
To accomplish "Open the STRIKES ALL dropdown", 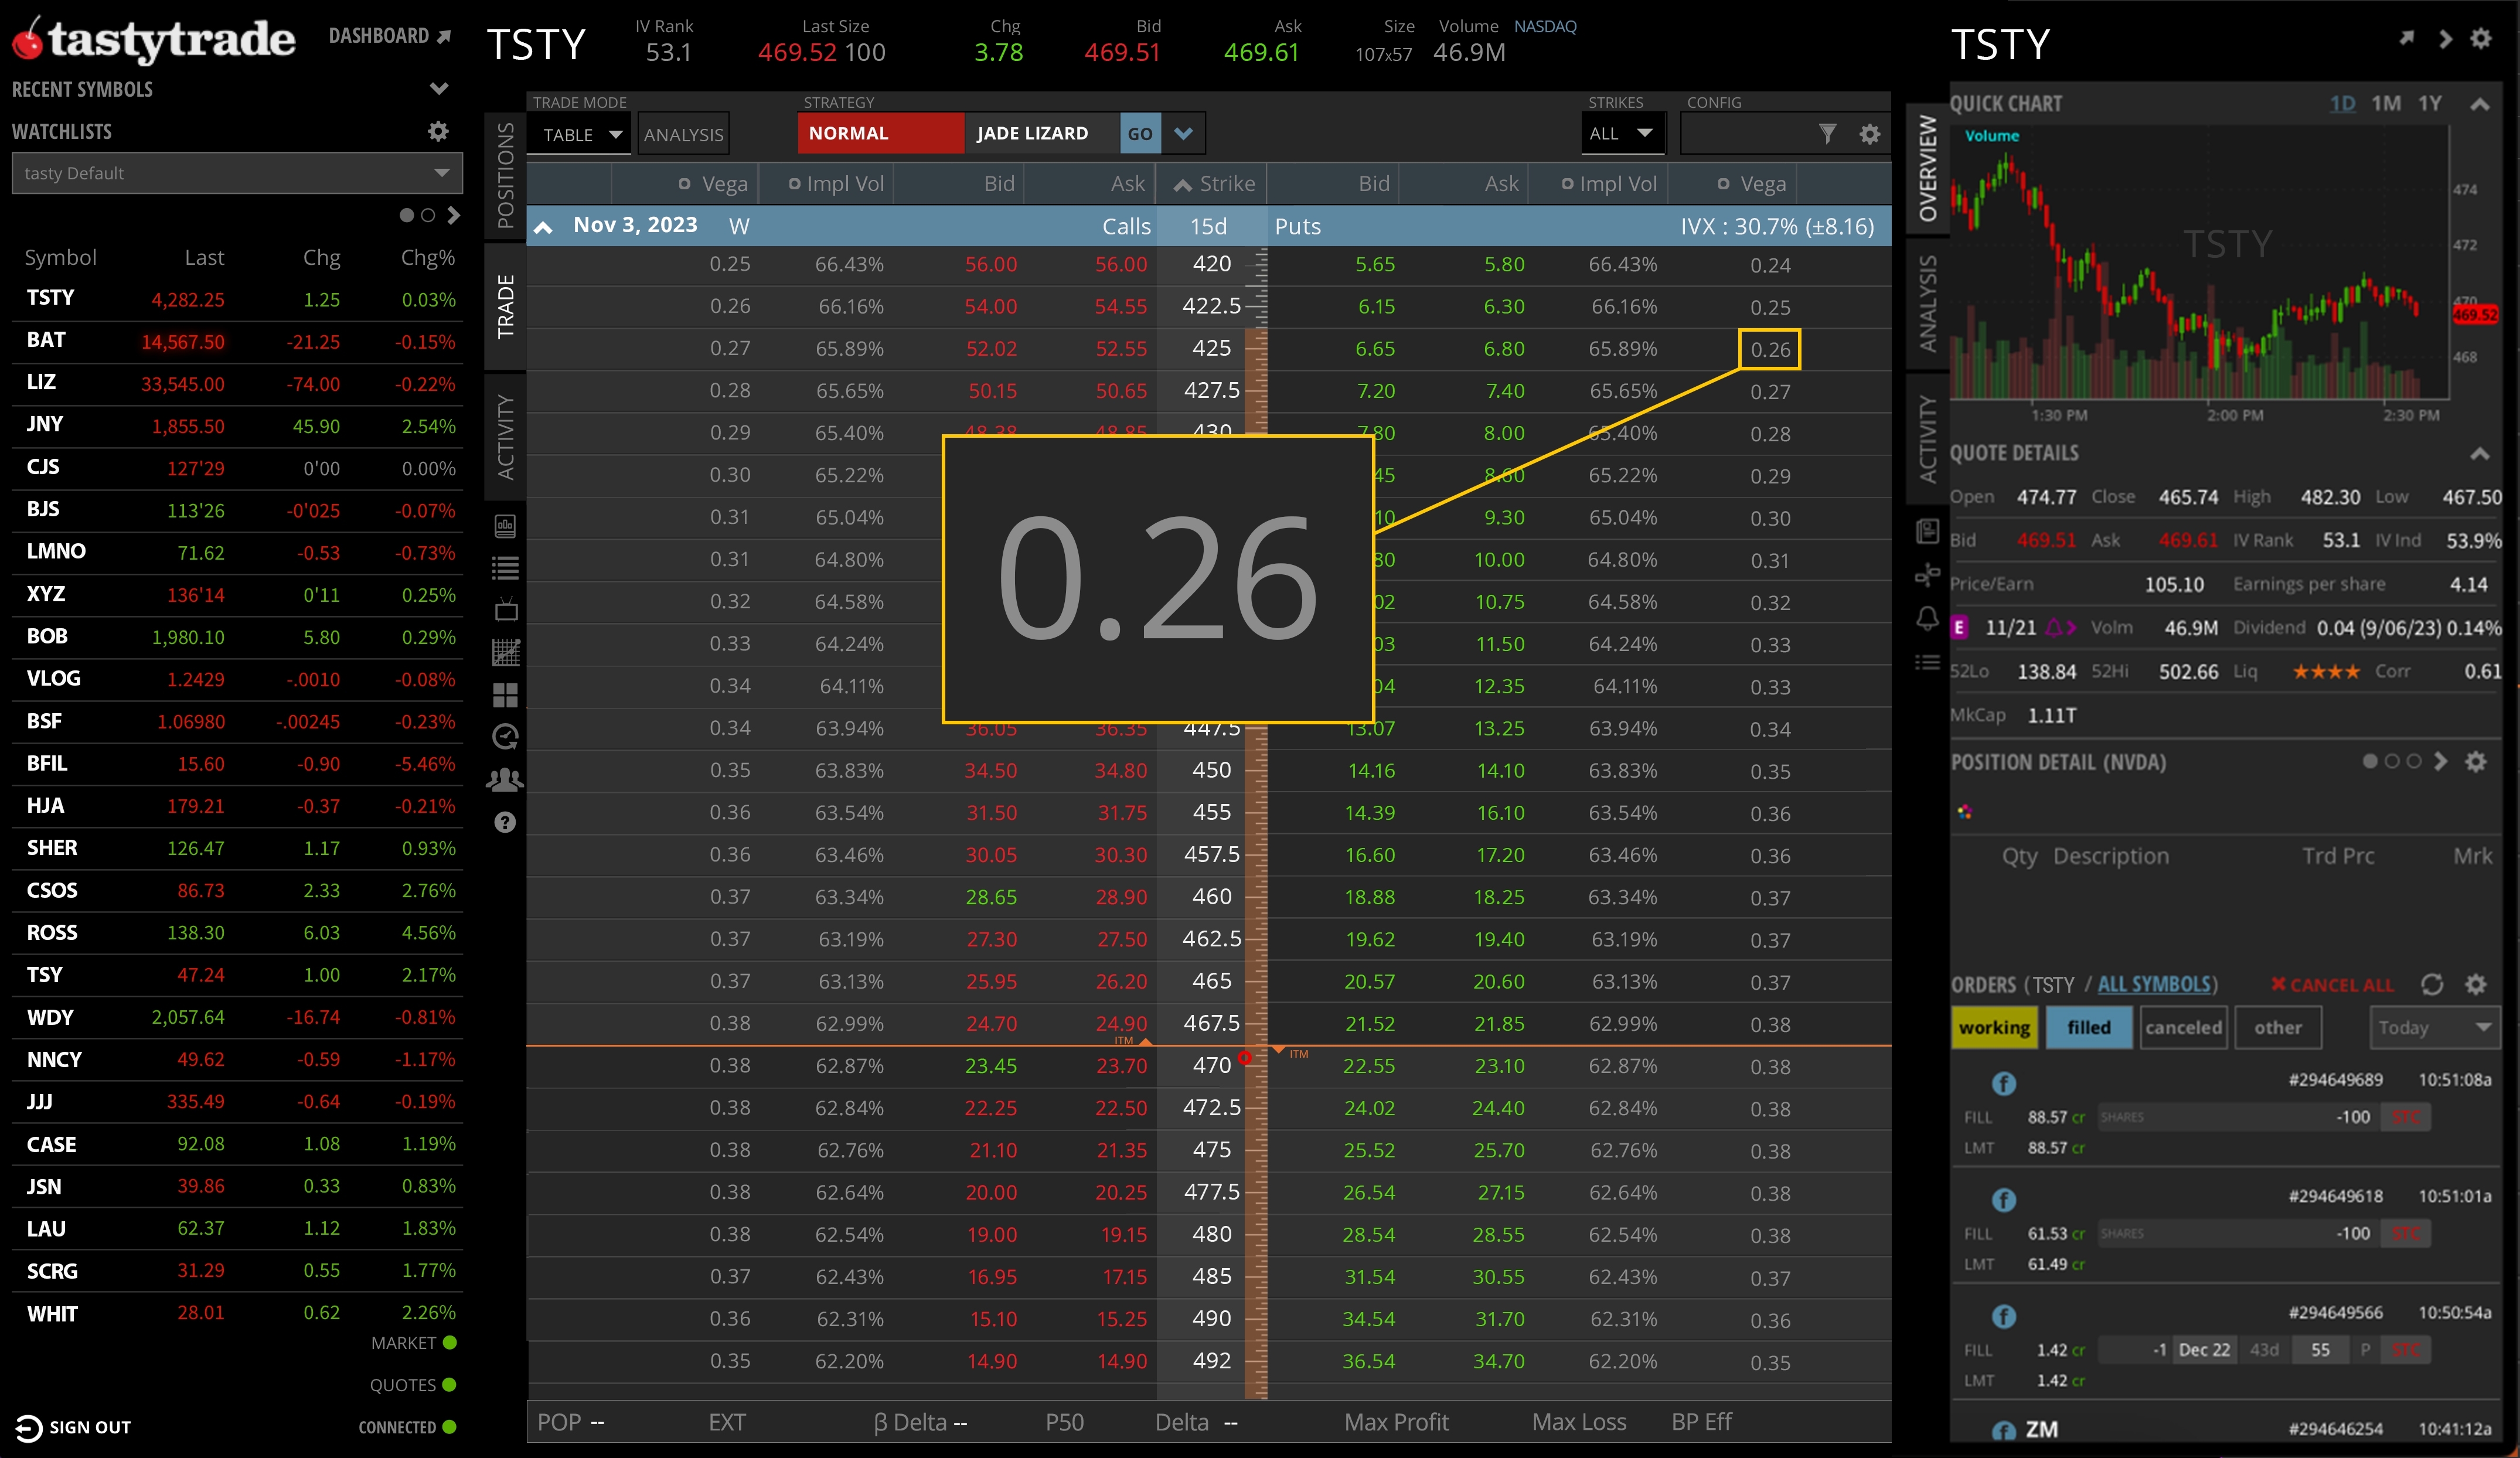I will coord(1622,132).
